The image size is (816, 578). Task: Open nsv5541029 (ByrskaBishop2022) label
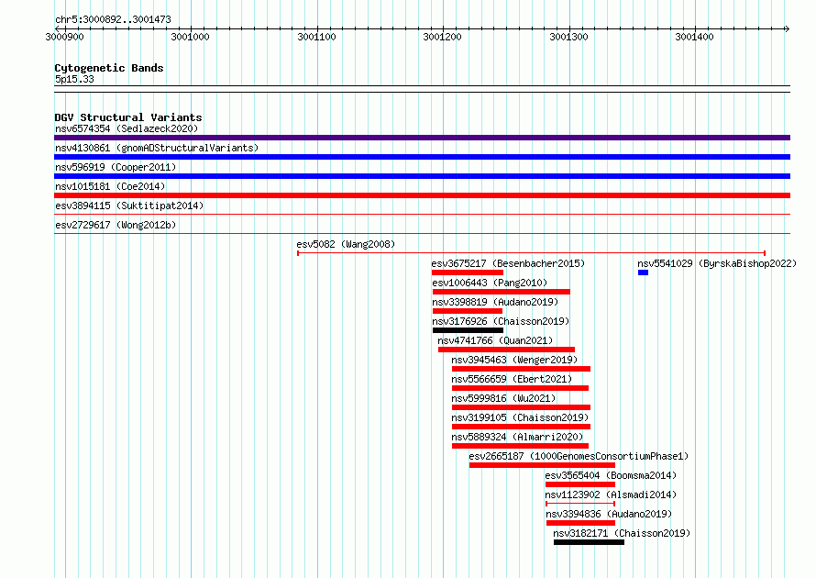[x=717, y=263]
